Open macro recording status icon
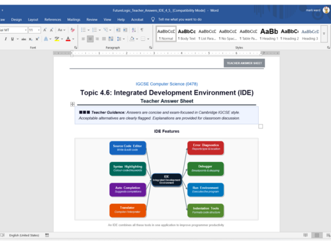Viewport: 331px width, 248px height. (47, 235)
